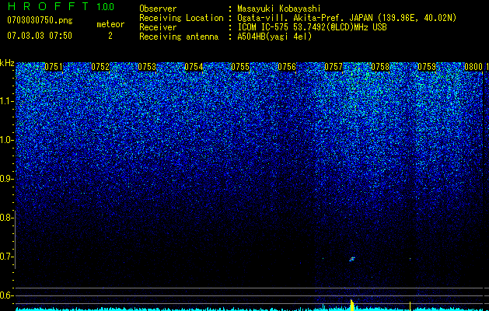This screenshot has height=311, width=489.
Task: Click the 1.0 kHz axis tick
Action: (7, 140)
